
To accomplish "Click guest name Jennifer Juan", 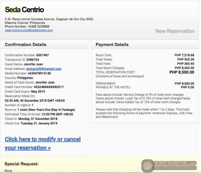I will [x=33, y=64].
